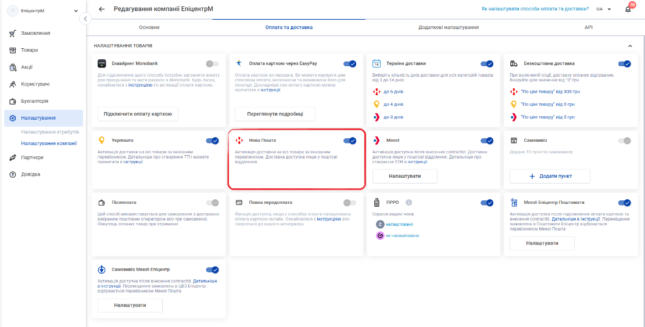Switch to the API tab
This screenshot has height=327, width=645.
[x=588, y=27]
